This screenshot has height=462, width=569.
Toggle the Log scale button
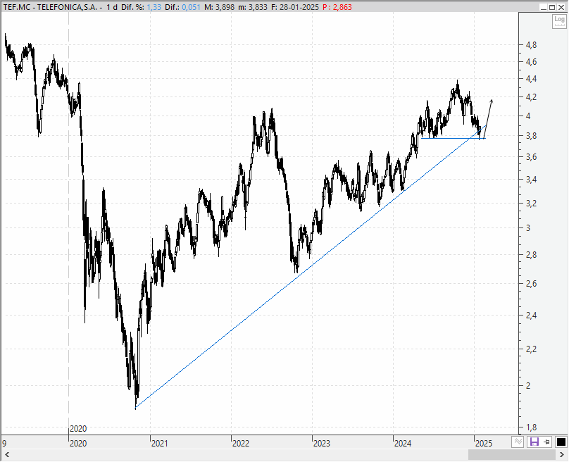tap(559, 21)
